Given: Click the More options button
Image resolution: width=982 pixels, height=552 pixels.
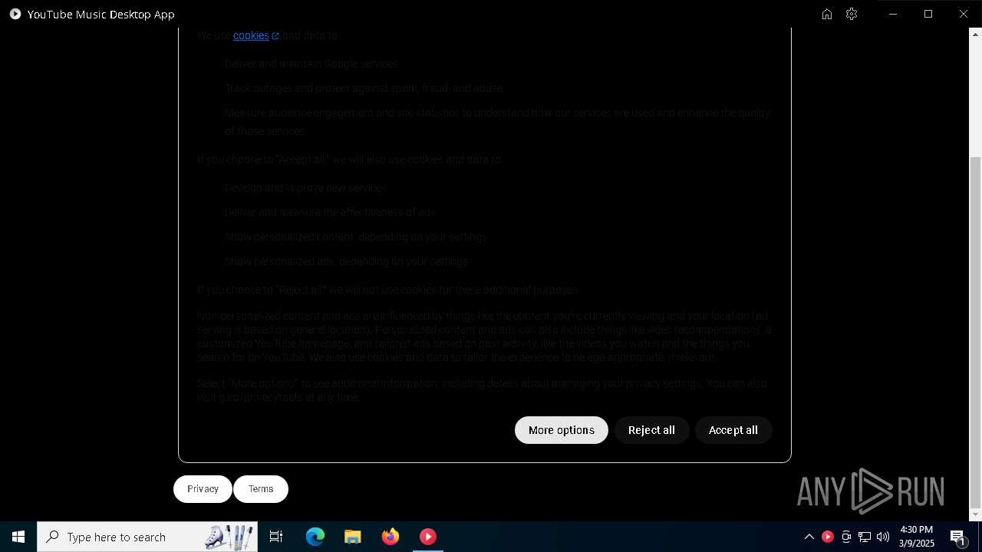Looking at the screenshot, I should [562, 430].
